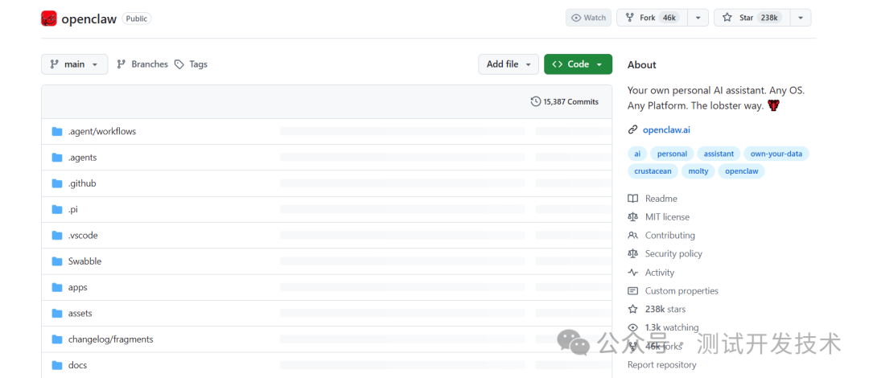Click the Watch button
This screenshot has width=869, height=378.
click(588, 18)
